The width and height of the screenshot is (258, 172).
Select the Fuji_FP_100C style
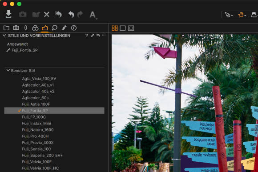coord(34,117)
